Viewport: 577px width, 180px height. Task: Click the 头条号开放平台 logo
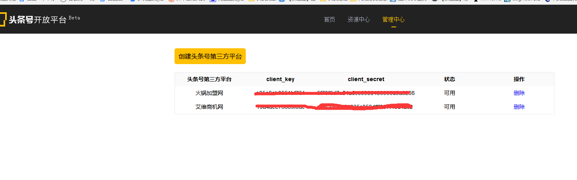click(33, 20)
